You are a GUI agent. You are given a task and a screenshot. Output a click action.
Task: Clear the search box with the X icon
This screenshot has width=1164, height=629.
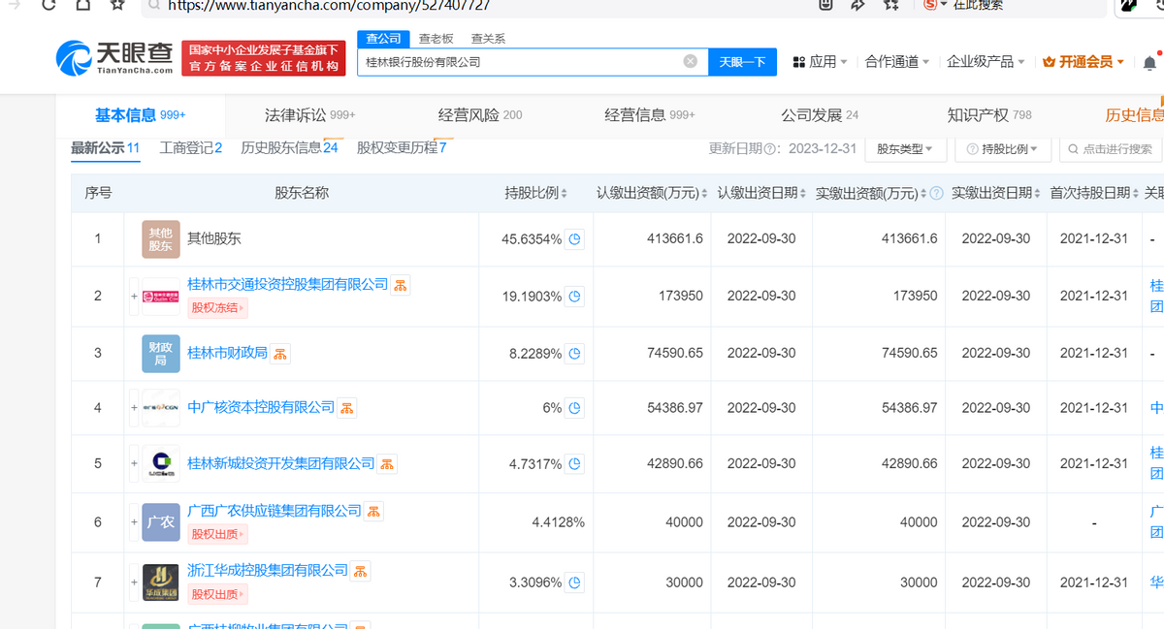690,61
